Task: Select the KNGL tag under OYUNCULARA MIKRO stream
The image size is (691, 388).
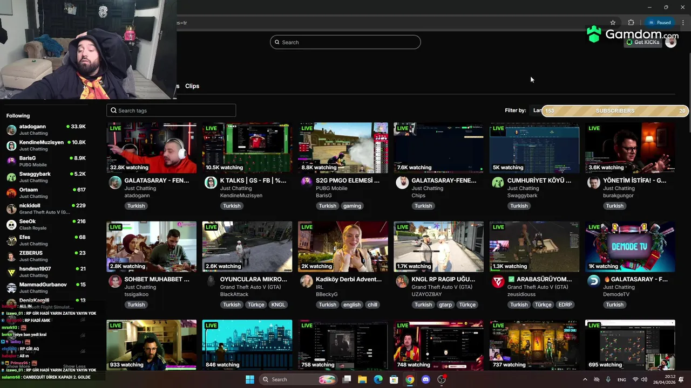Action: [x=278, y=304]
